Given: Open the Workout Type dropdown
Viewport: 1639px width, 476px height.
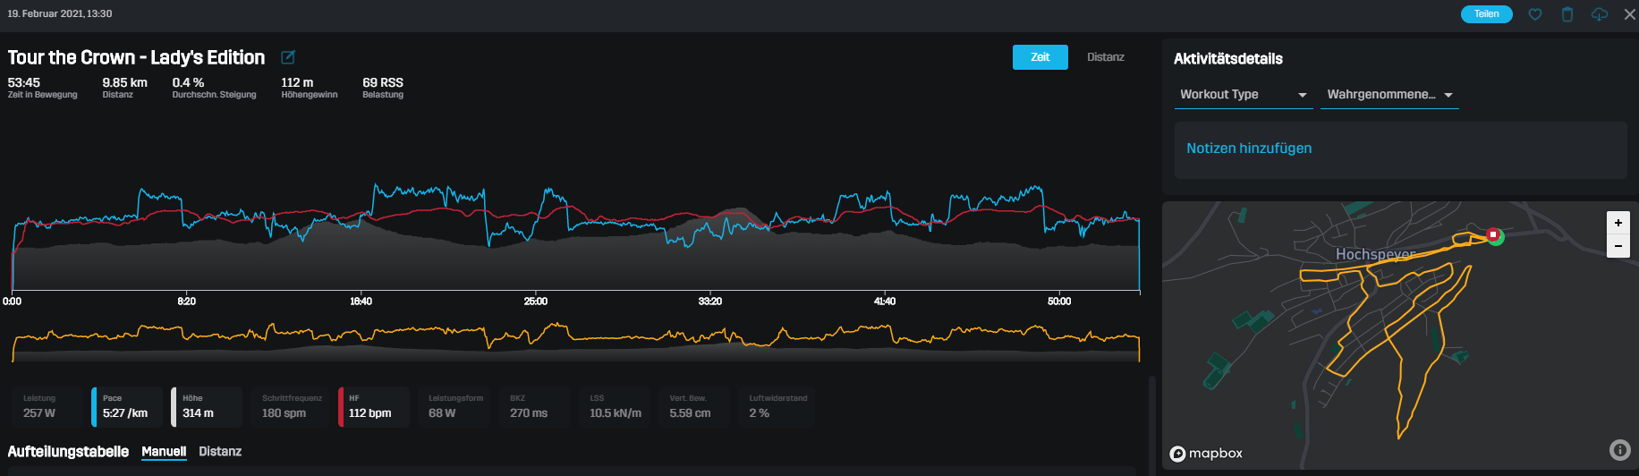Looking at the screenshot, I should pyautogui.click(x=1243, y=95).
